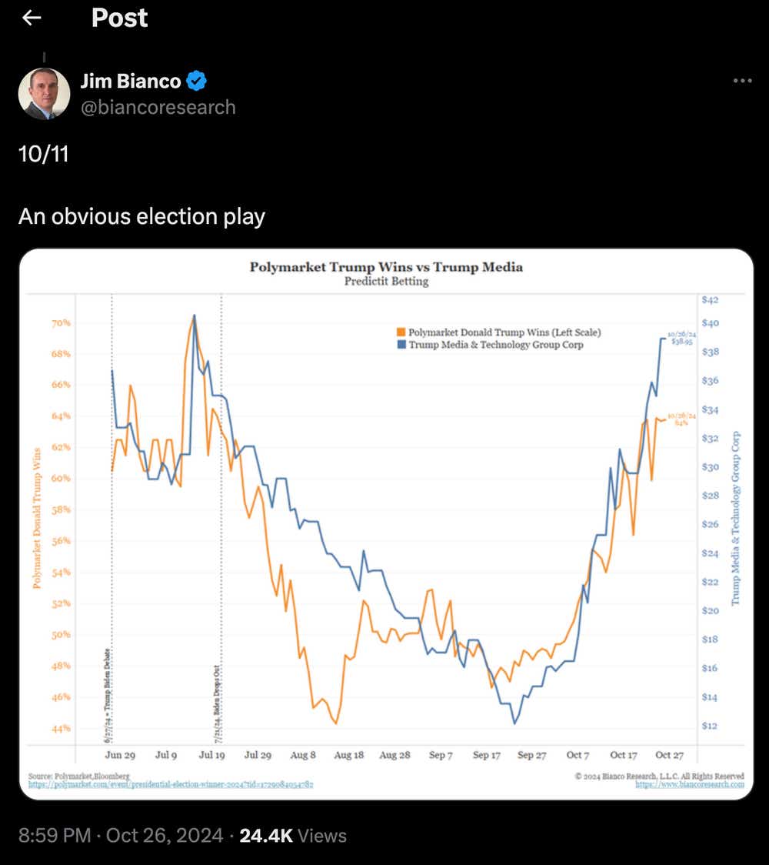
Task: Click the blue Trump Media legend square
Action: click(x=401, y=345)
